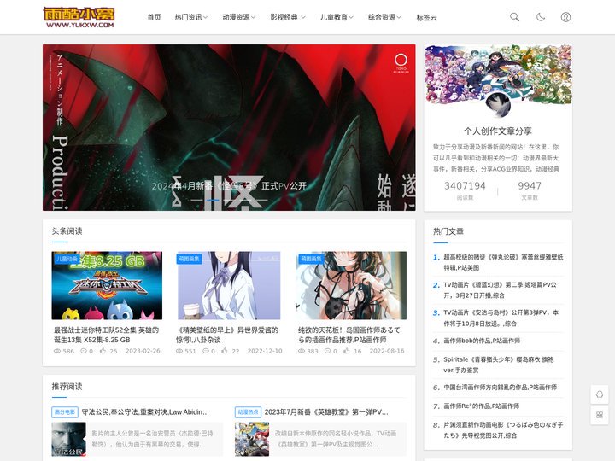Open the 标签云 menu item
This screenshot has width=615, height=461.
point(427,17)
